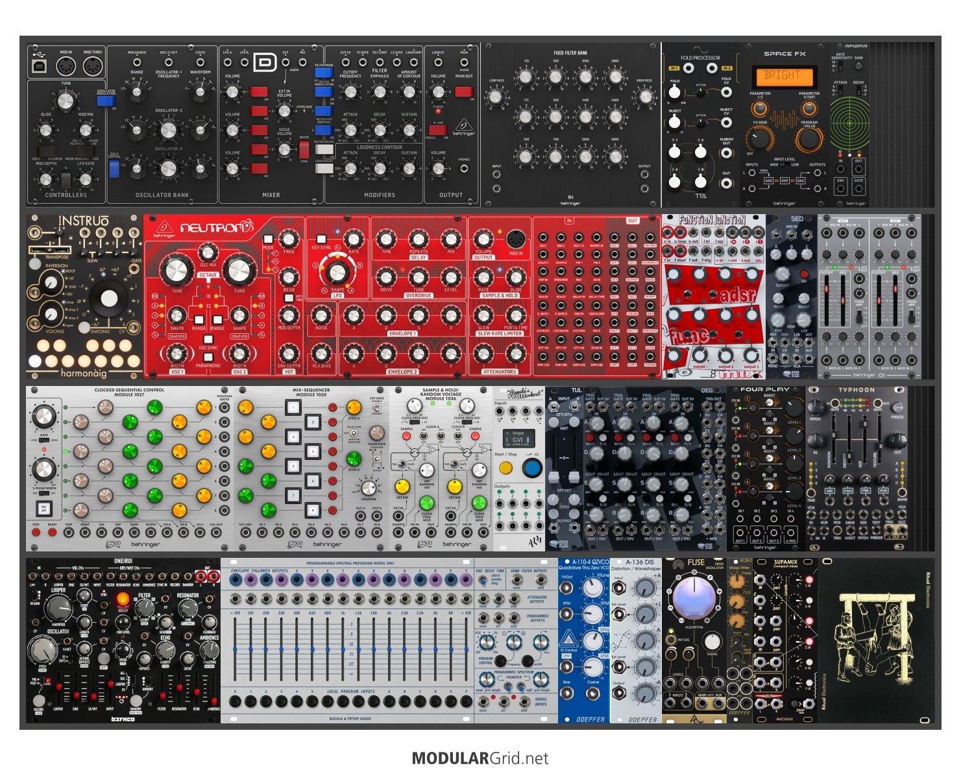Click the COUNTER knob on Mix-Sequencer 1050
Viewport: 961px width, 772px height.
point(368,488)
